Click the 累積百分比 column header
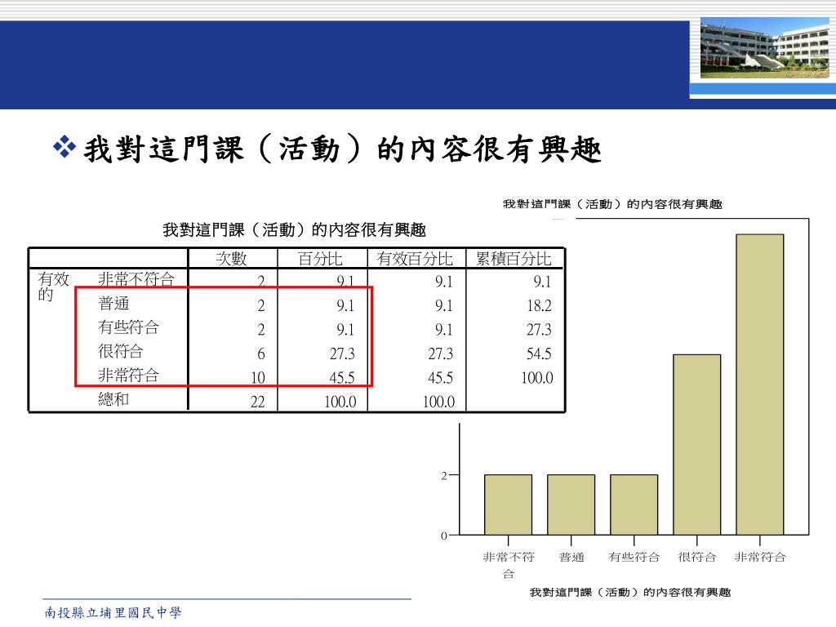Image resolution: width=836 pixels, height=627 pixels. (514, 259)
